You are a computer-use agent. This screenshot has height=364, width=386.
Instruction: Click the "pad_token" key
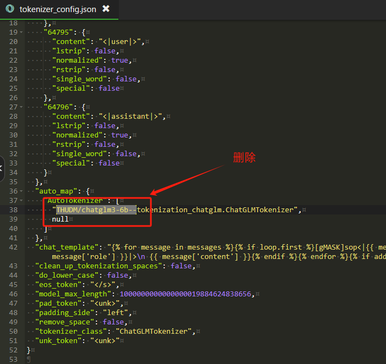(58, 304)
